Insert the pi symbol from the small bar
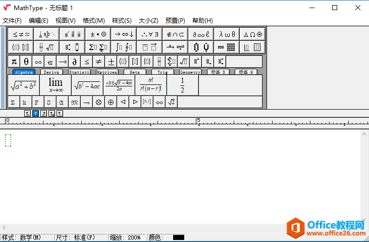Viewport: 369px width, 242px height. [14, 62]
